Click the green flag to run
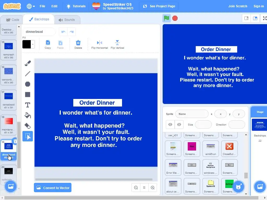 coord(167,18)
